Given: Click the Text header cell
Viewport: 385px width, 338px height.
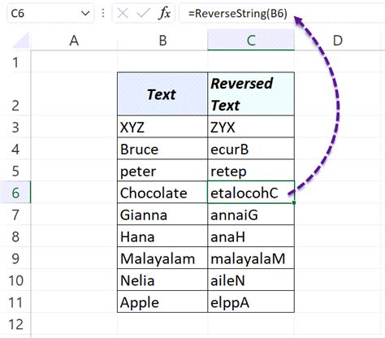Looking at the screenshot, I should pos(162,94).
